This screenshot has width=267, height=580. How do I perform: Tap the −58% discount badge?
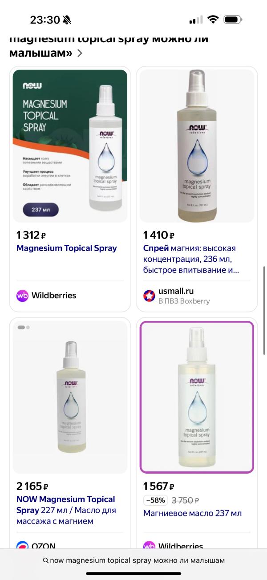(155, 500)
